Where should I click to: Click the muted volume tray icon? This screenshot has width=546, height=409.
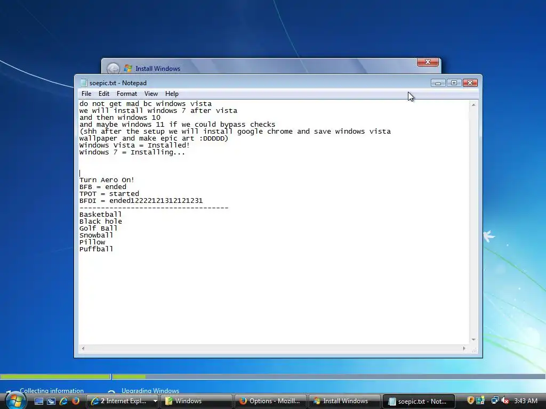tap(504, 400)
